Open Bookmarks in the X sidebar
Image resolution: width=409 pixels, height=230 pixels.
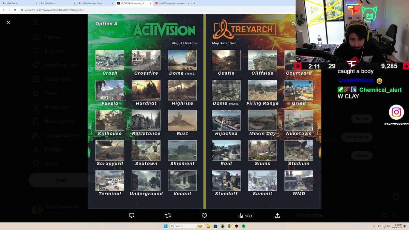(53, 121)
